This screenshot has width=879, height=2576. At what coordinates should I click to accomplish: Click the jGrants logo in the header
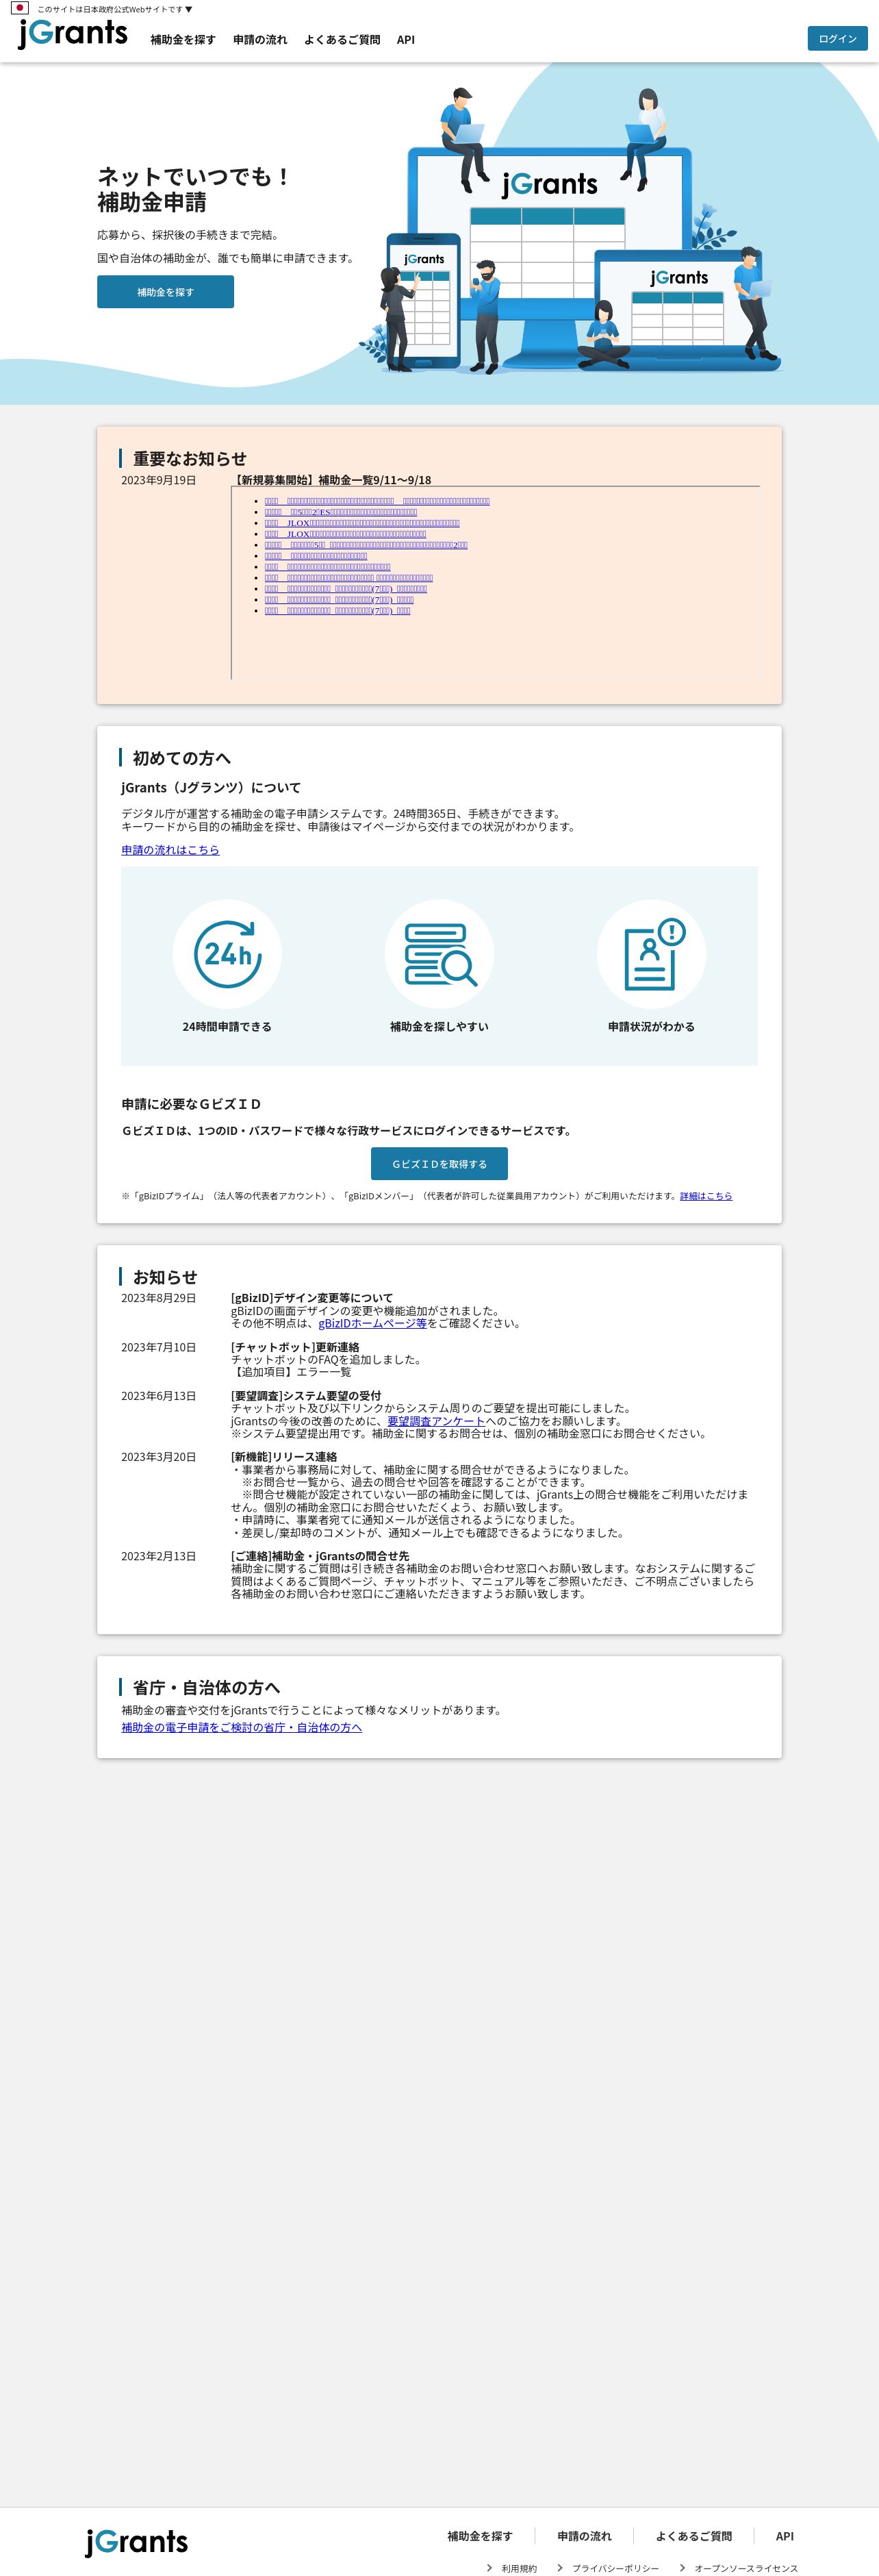coord(73,33)
